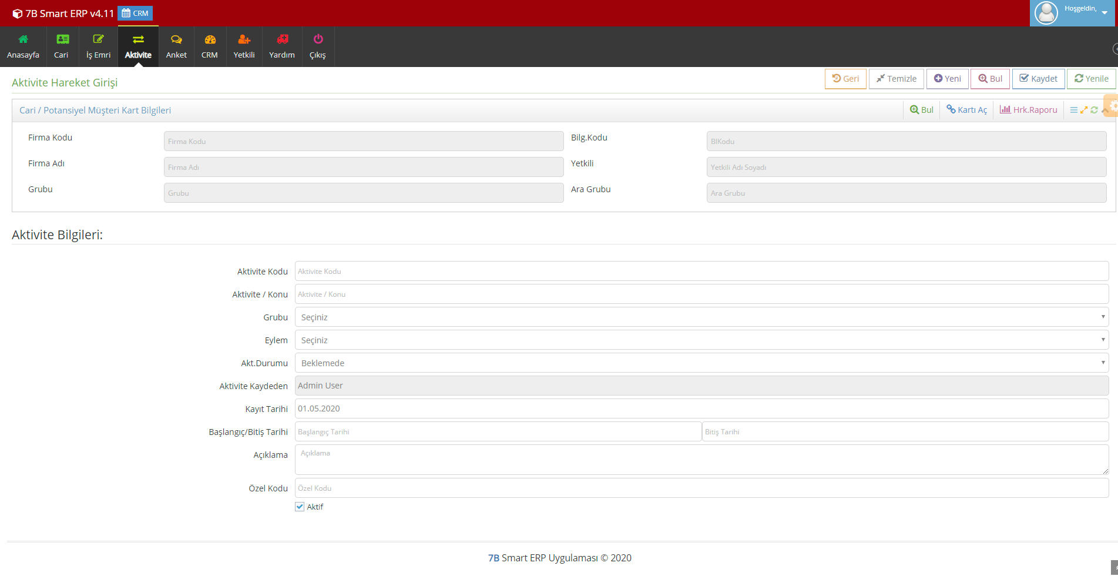Click the Bitiş Tarihi field
The height and width of the screenshot is (576, 1118).
click(x=905, y=431)
